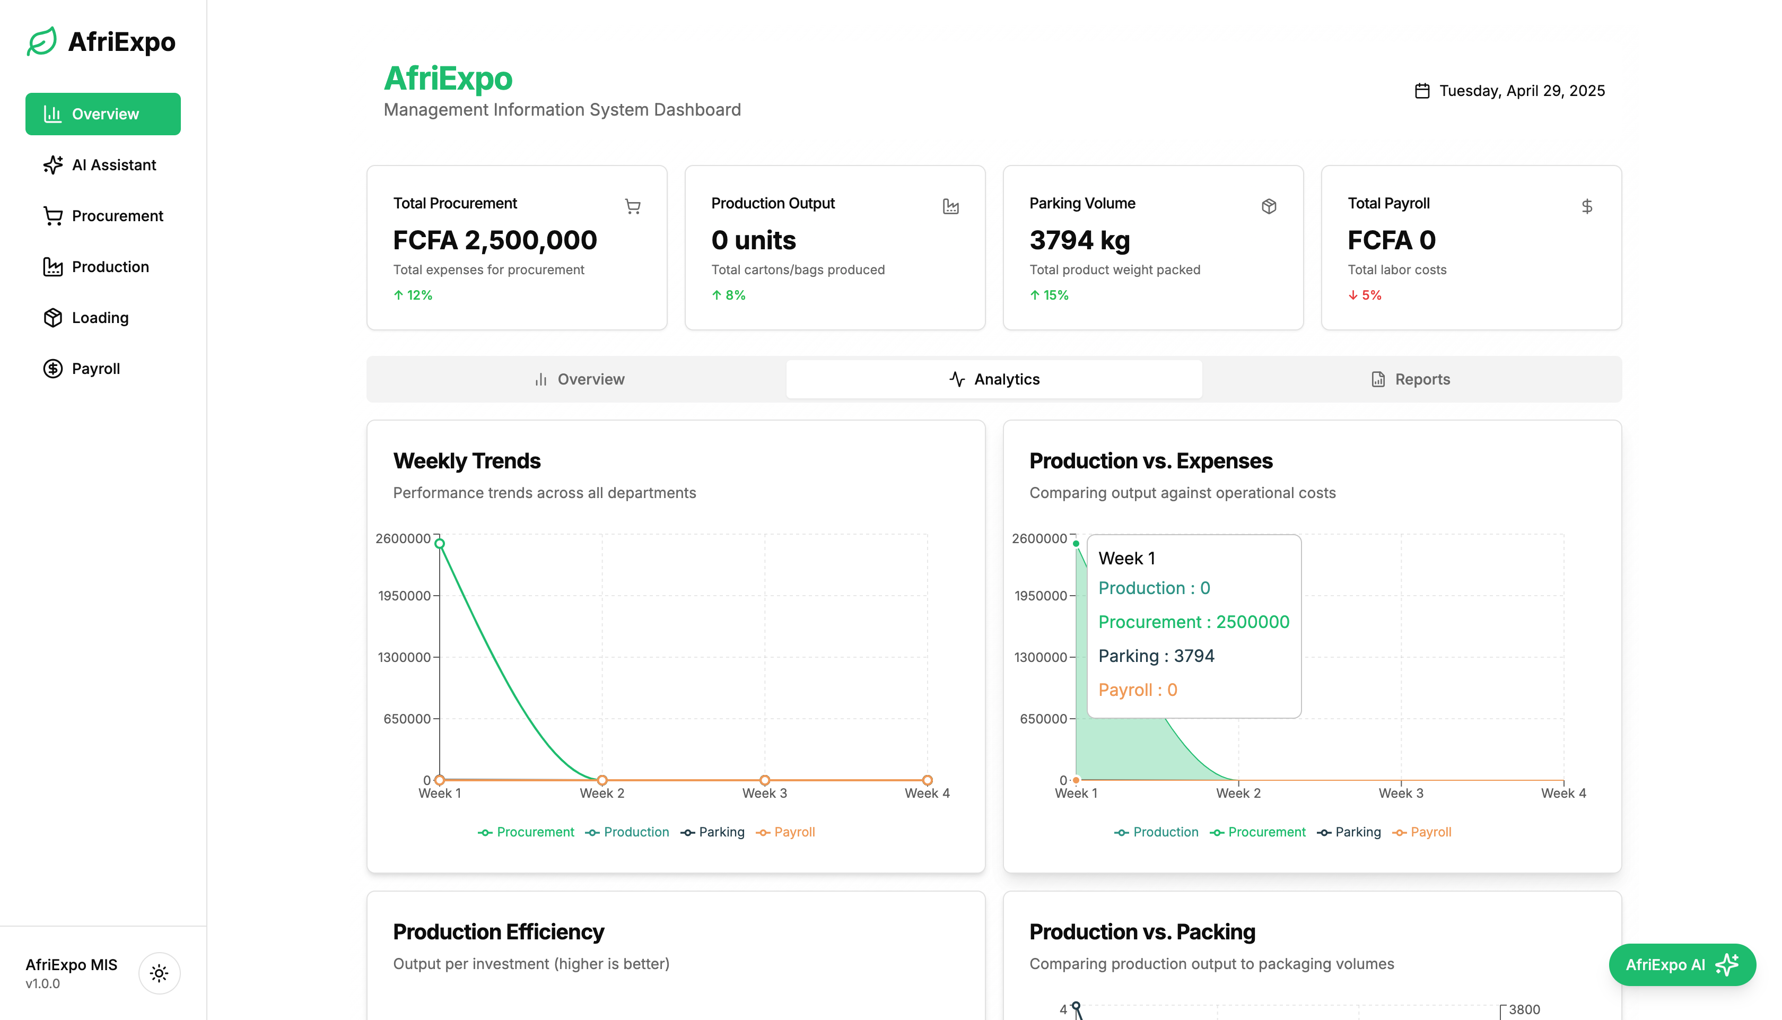Click the AfriExpo leaf logo icon

click(x=42, y=41)
